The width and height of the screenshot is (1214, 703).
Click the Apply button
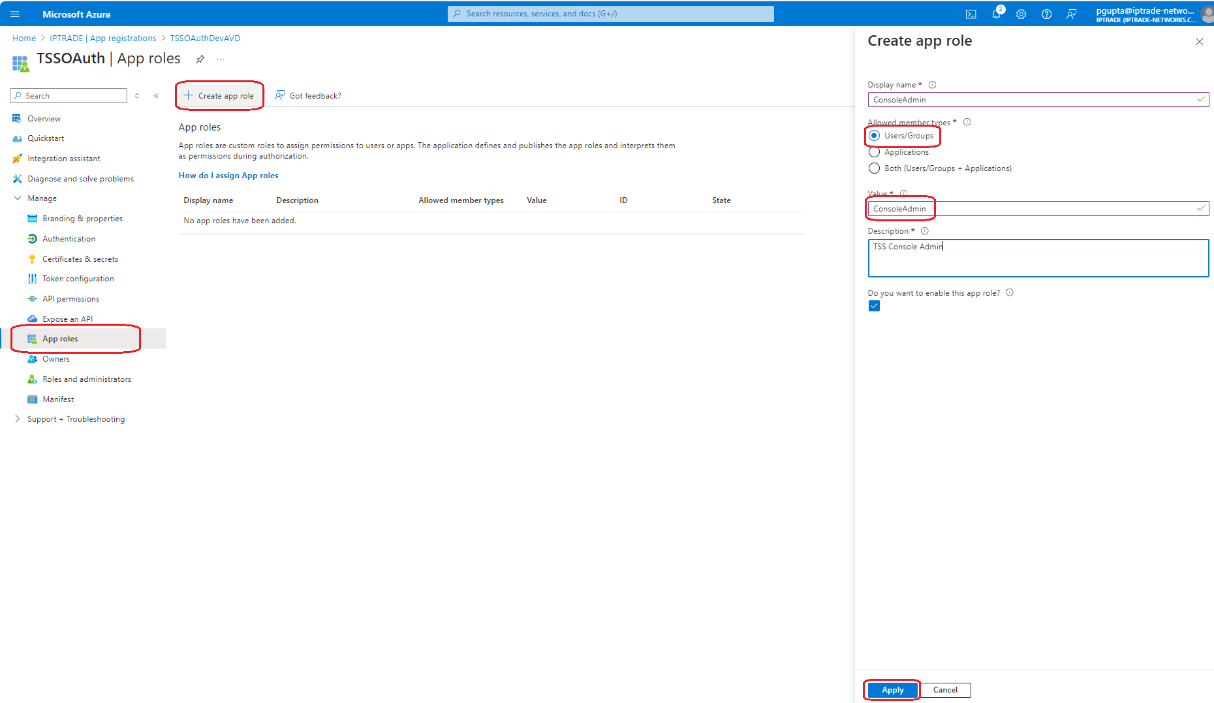coord(892,690)
